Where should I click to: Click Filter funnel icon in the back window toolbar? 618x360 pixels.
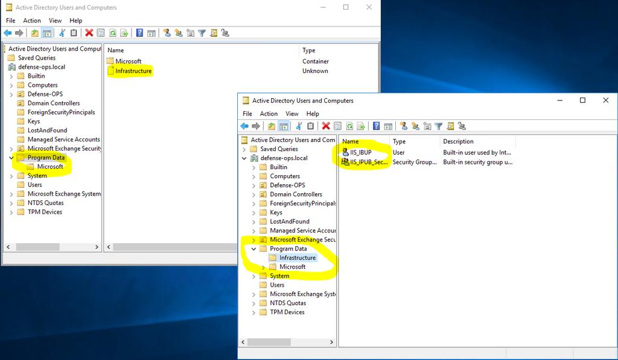tap(202, 33)
